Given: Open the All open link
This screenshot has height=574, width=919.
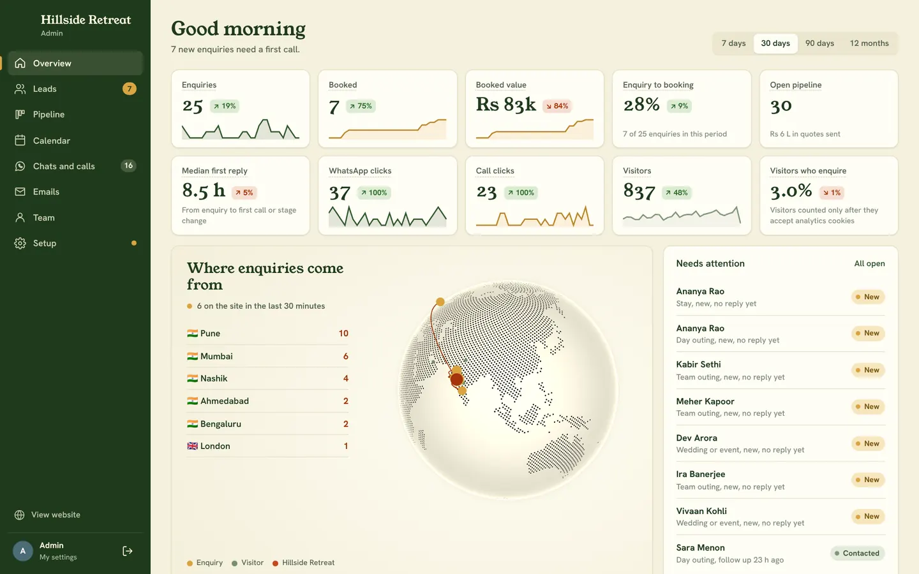Looking at the screenshot, I should click(x=869, y=263).
